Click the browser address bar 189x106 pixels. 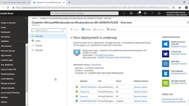(x=93, y=8)
